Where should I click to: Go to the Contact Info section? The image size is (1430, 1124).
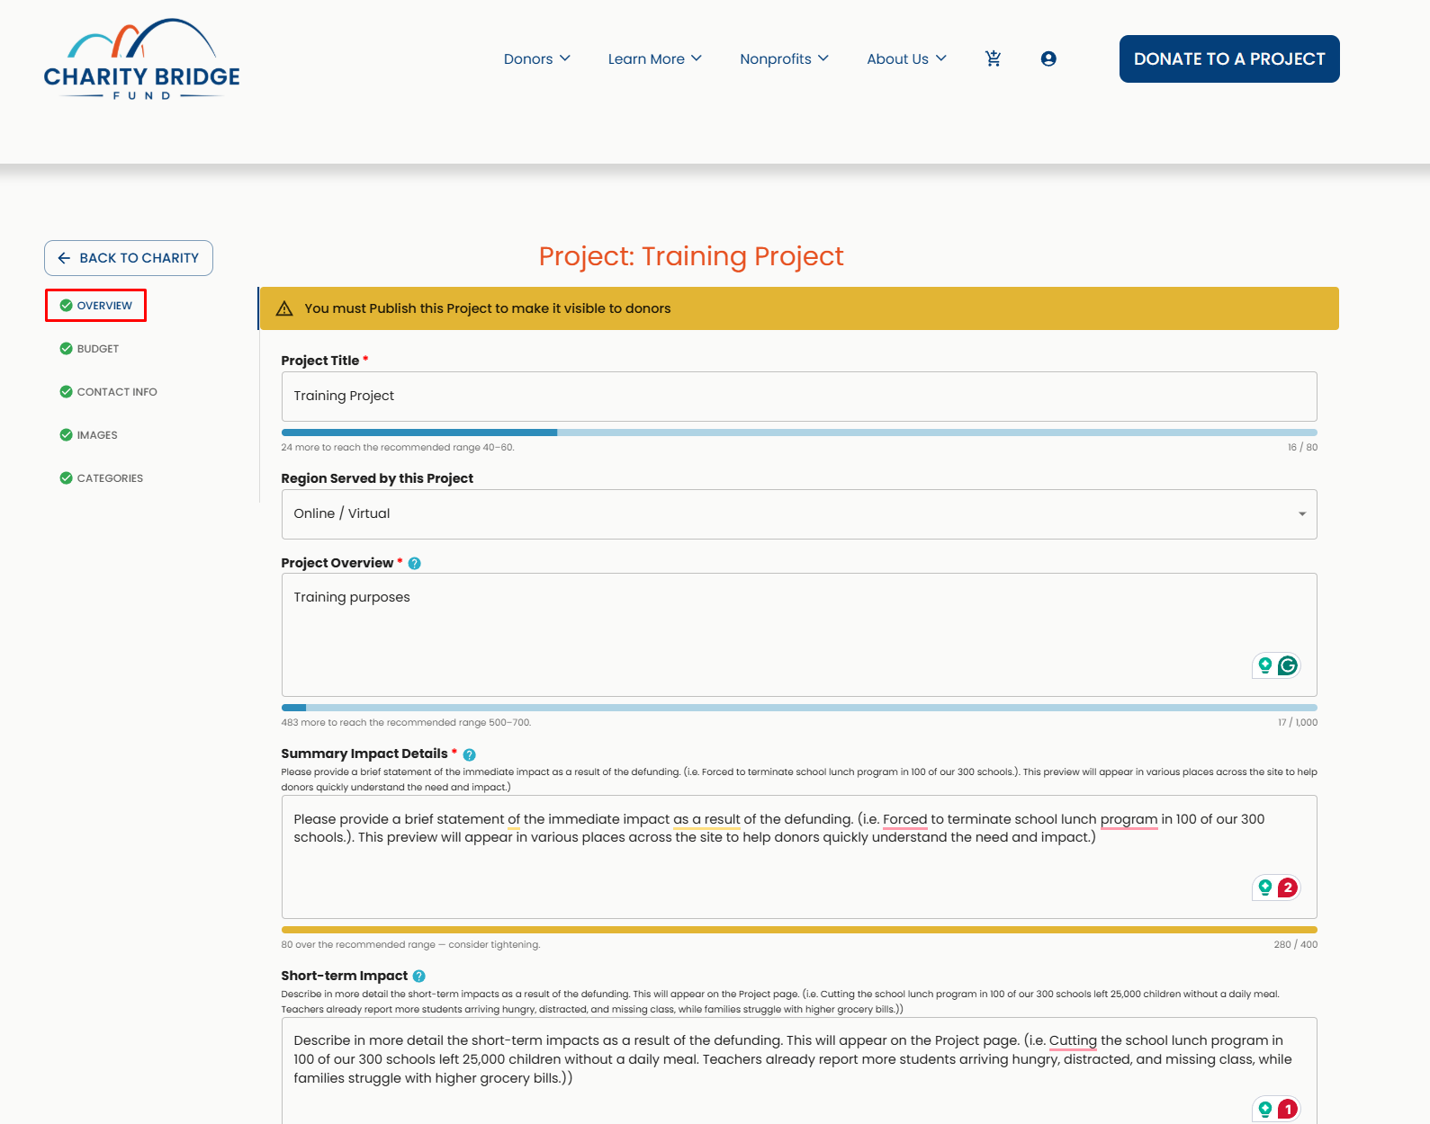(109, 392)
